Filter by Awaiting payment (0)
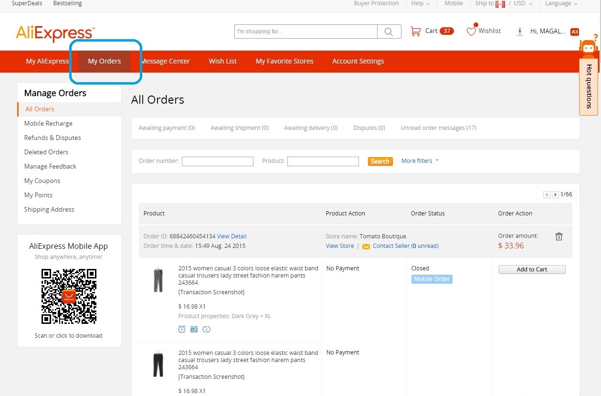Viewport: 601px width, 396px height. (x=167, y=128)
